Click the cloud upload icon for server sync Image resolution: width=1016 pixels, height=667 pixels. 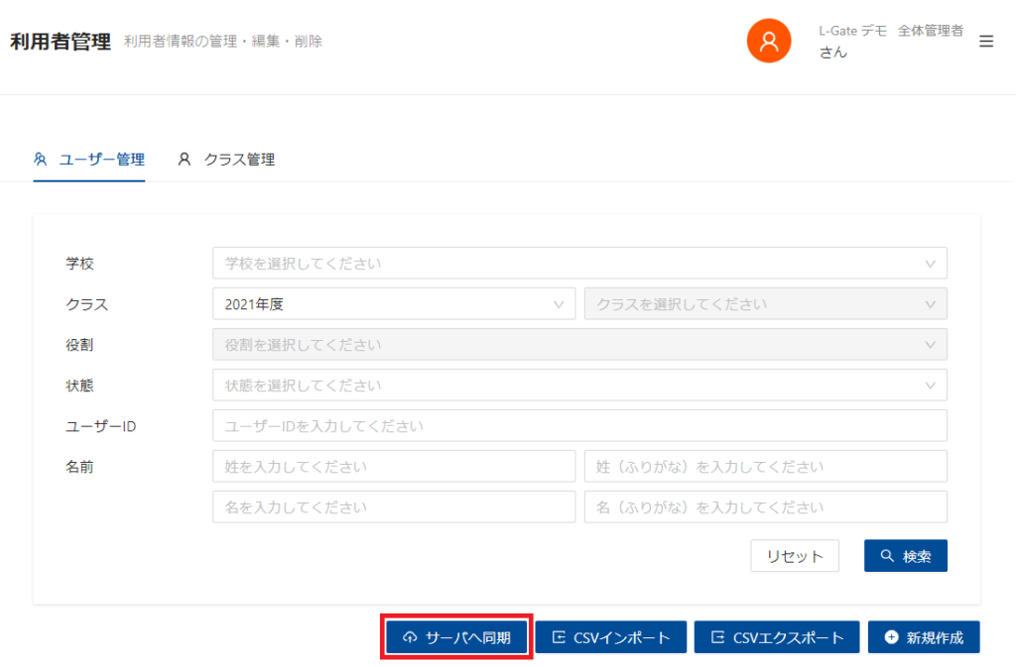[x=410, y=638]
